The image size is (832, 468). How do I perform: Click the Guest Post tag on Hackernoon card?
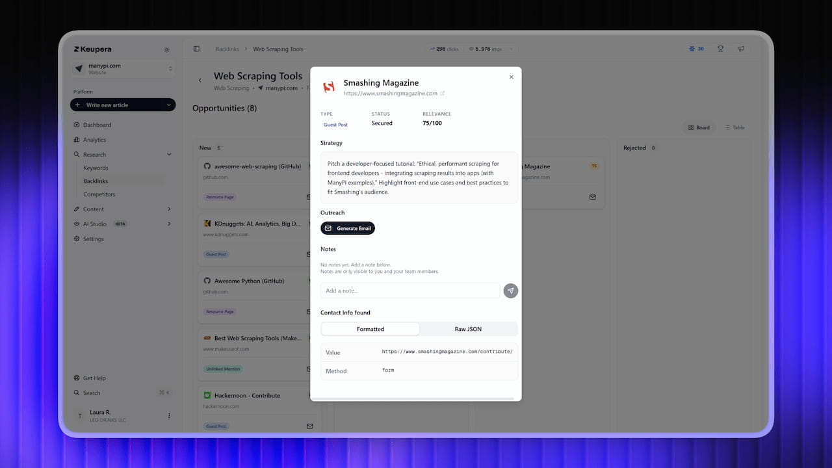pos(216,426)
